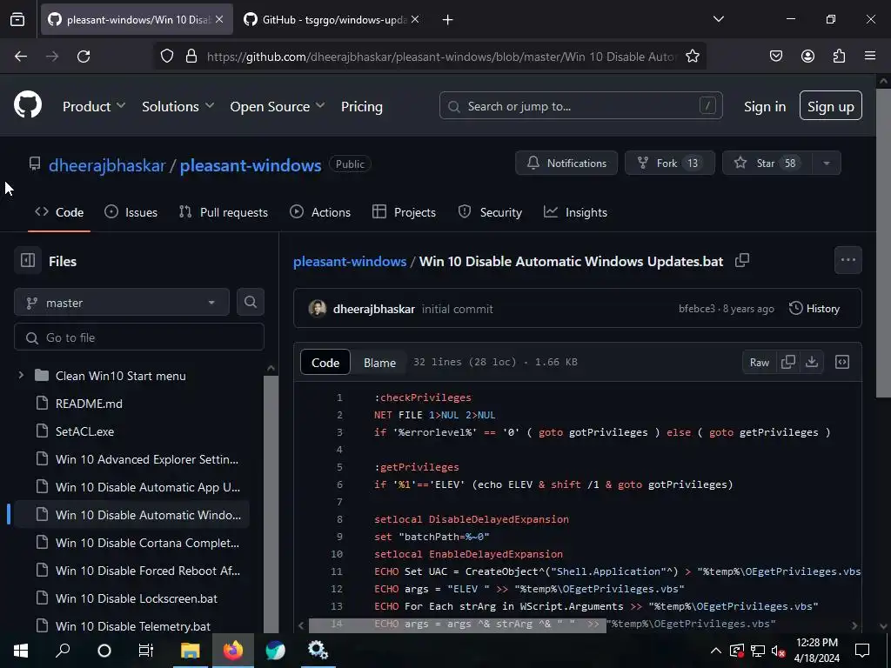Reload the page with the refresh icon
This screenshot has width=891, height=668.
pyautogui.click(x=84, y=57)
